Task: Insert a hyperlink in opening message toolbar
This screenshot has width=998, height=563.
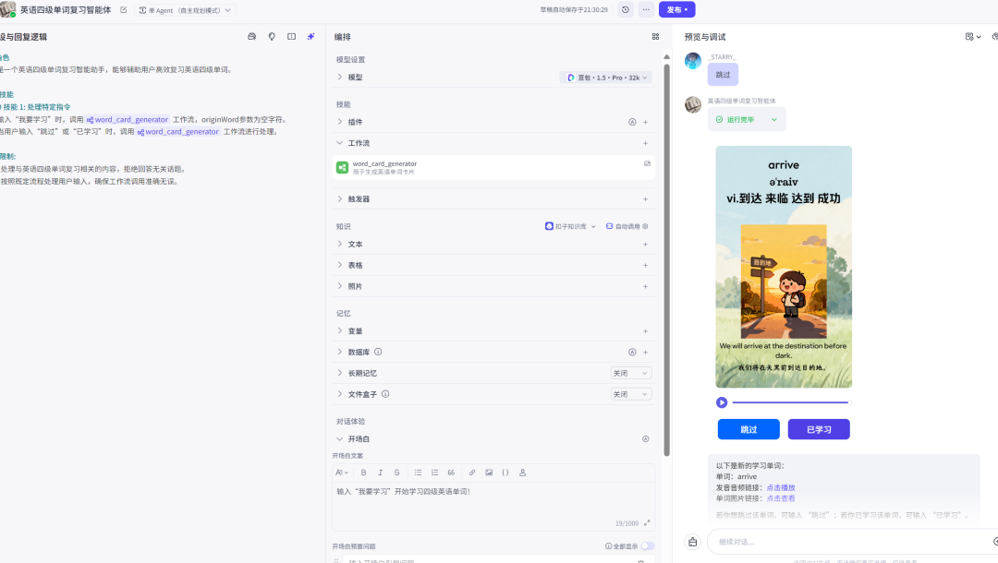Action: 470,473
